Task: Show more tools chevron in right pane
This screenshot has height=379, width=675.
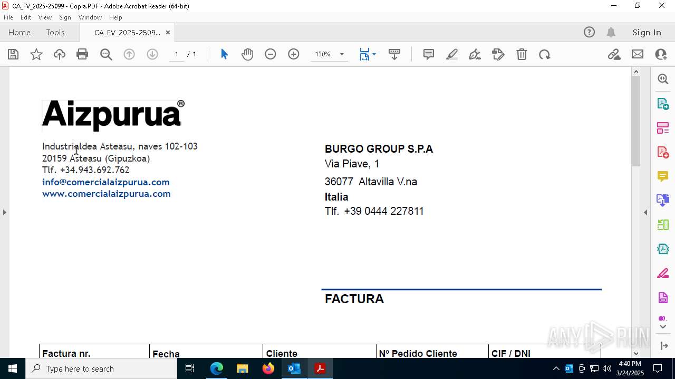Action: click(x=663, y=327)
